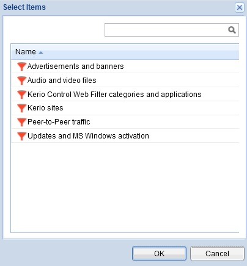Click the funnel icon next to Peer-to-Peer traffic
This screenshot has width=247, height=266.
[21, 122]
